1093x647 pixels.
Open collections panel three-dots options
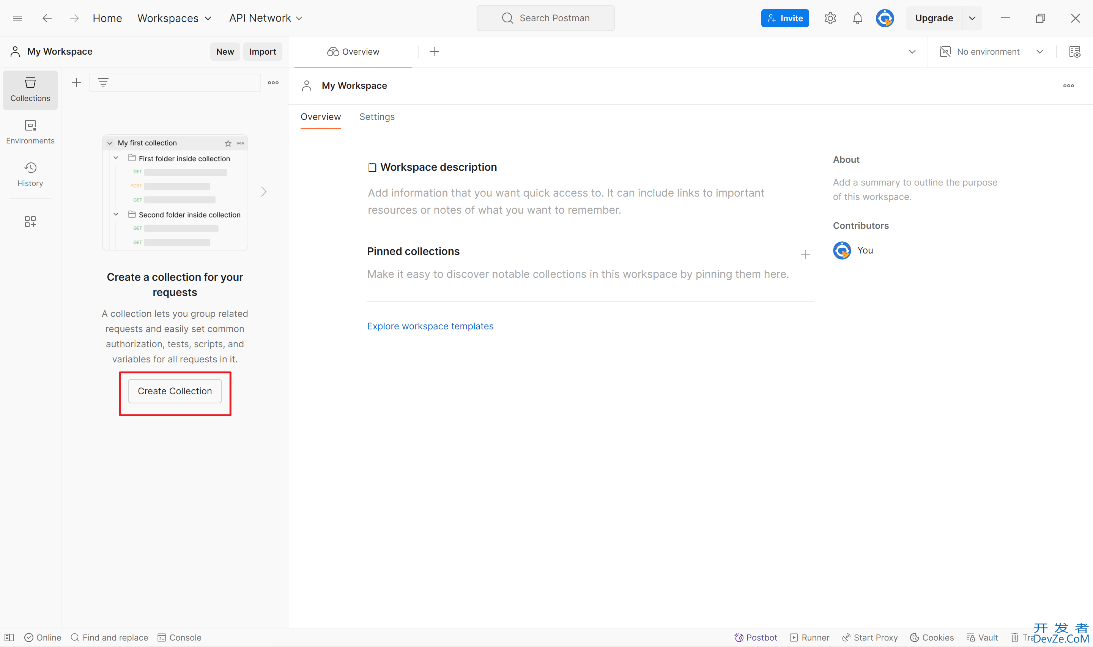pyautogui.click(x=273, y=83)
